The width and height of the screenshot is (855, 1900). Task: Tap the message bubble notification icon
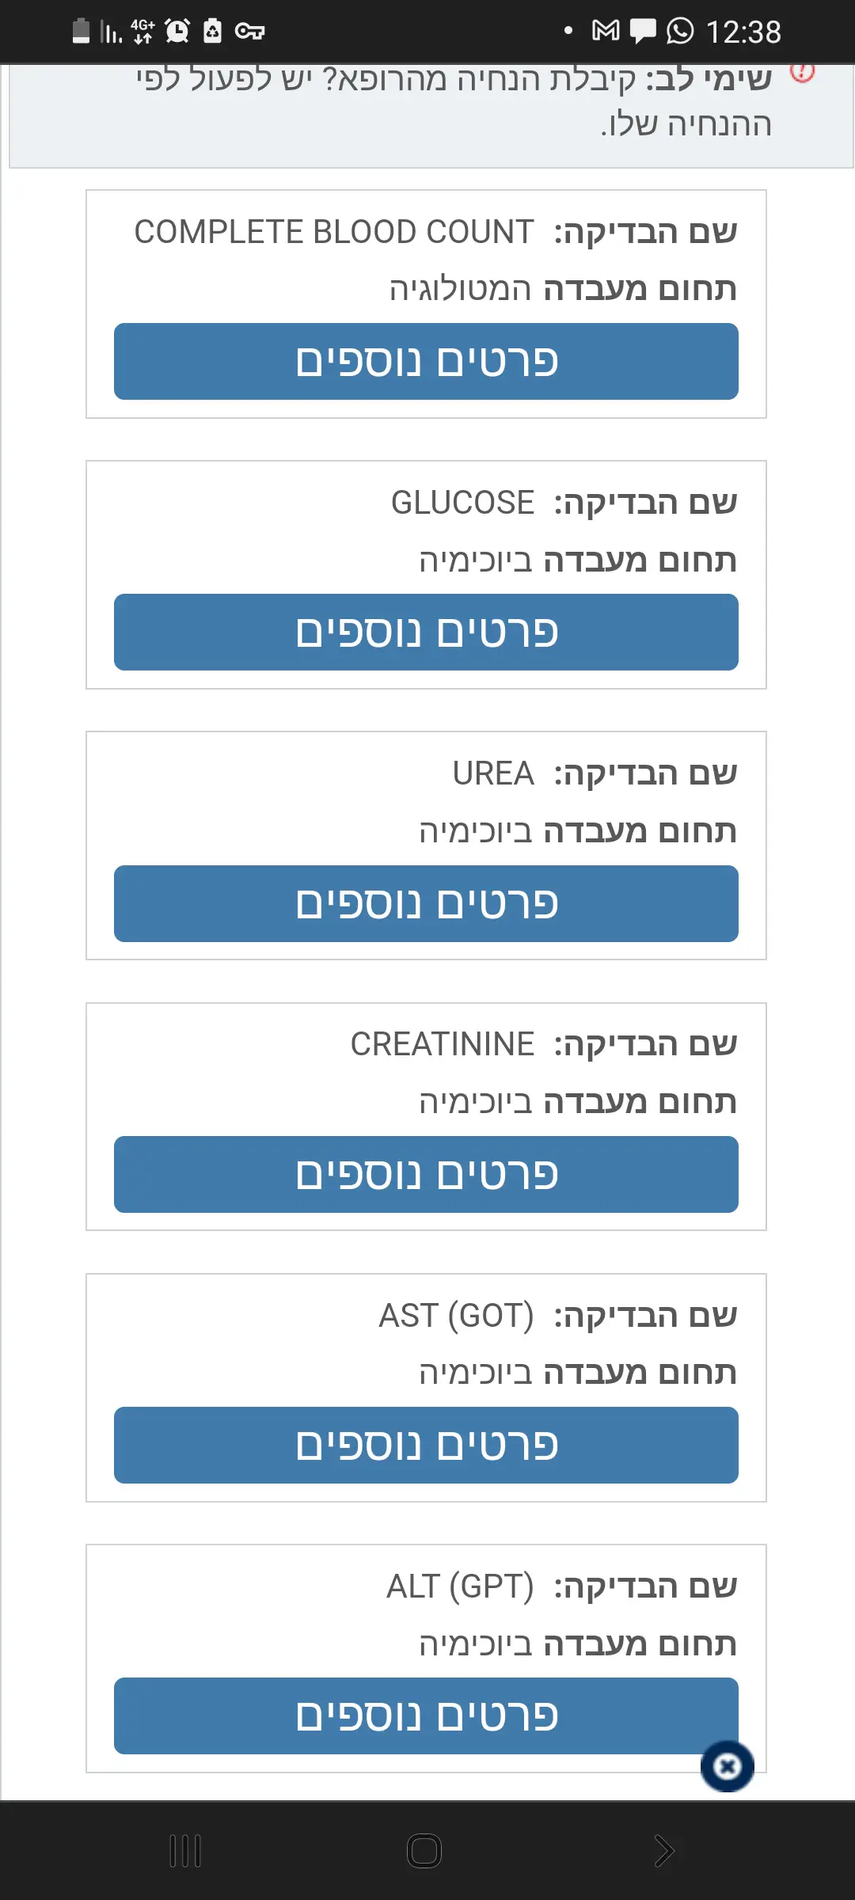[643, 32]
